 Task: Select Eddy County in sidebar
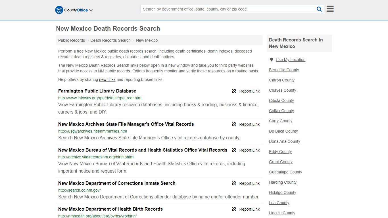[x=280, y=152]
